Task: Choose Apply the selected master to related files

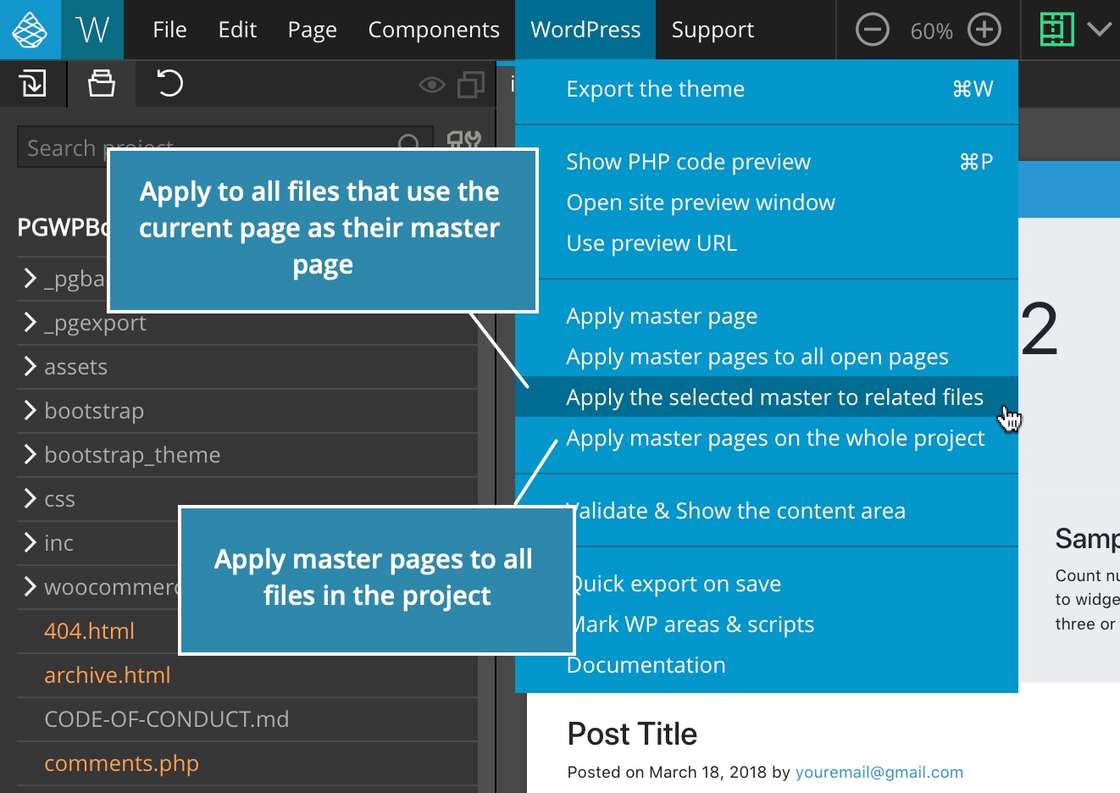Action: (x=767, y=396)
